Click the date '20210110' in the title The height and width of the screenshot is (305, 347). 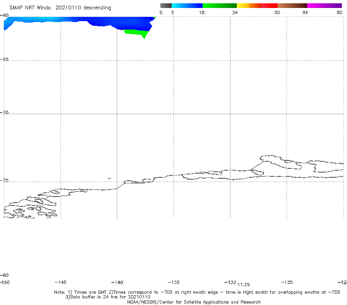coord(68,8)
